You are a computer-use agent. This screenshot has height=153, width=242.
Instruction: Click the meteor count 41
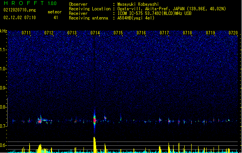(56, 18)
